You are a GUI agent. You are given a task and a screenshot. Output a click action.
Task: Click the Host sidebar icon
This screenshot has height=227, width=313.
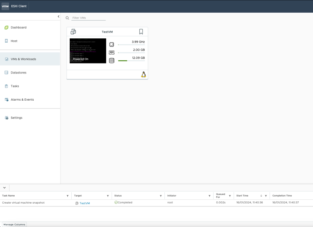[6, 41]
